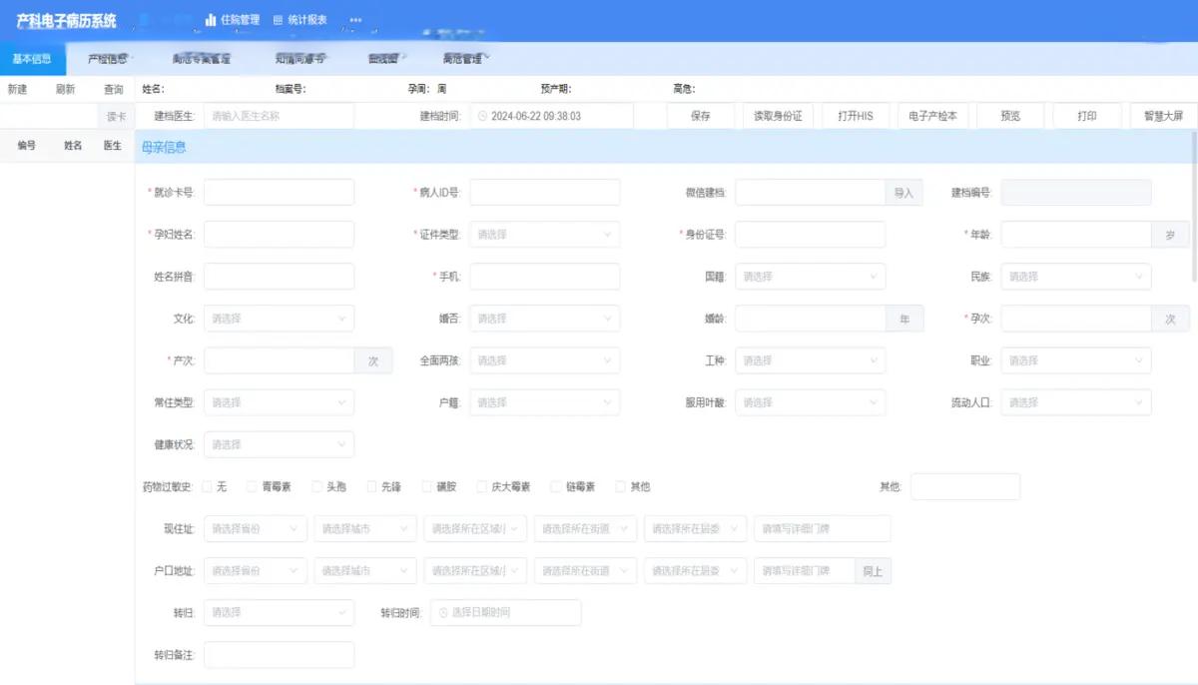Screen dimensions: 1198x685
Task: Open the 流动人口 dropdown
Action: tap(1076, 402)
